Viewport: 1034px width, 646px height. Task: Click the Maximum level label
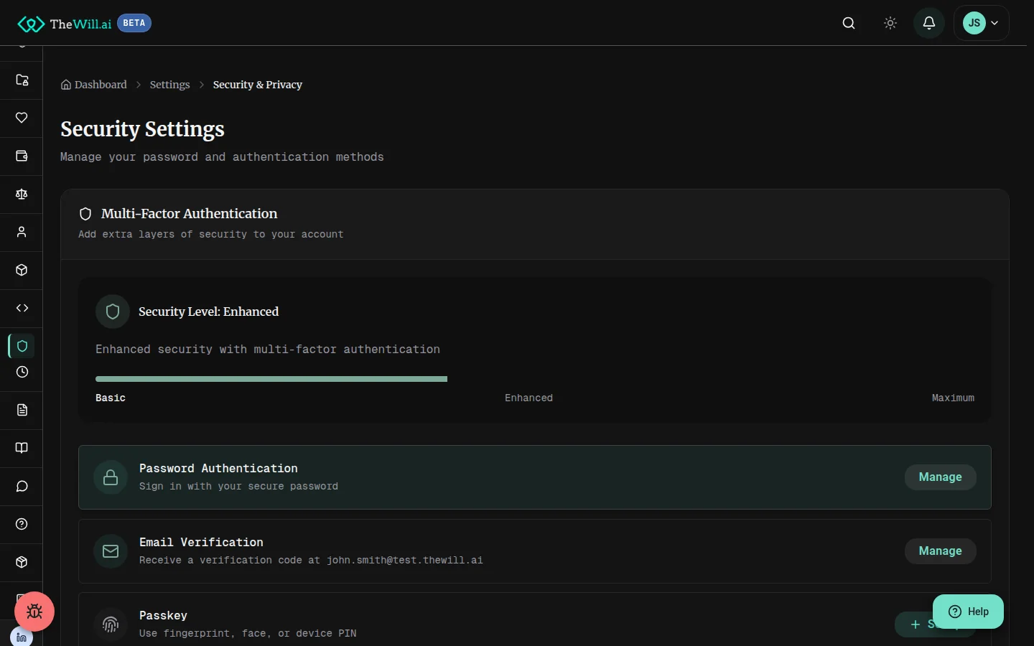point(953,398)
